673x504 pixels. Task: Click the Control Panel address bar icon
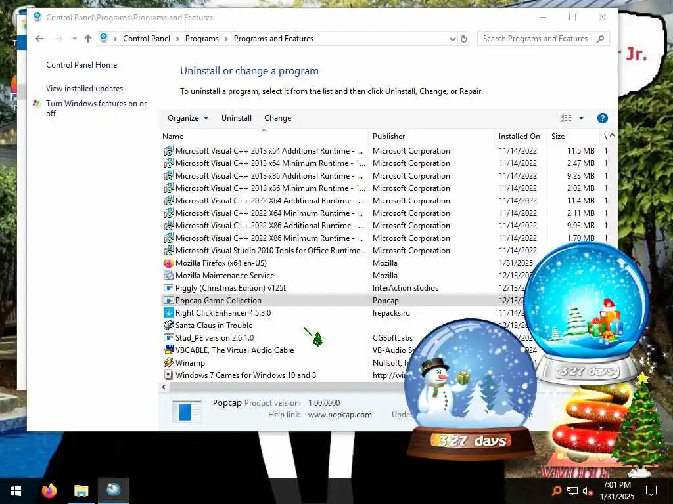104,38
